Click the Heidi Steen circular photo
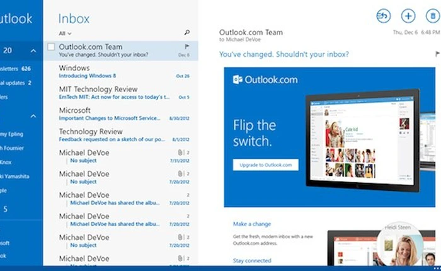 [x=399, y=245]
